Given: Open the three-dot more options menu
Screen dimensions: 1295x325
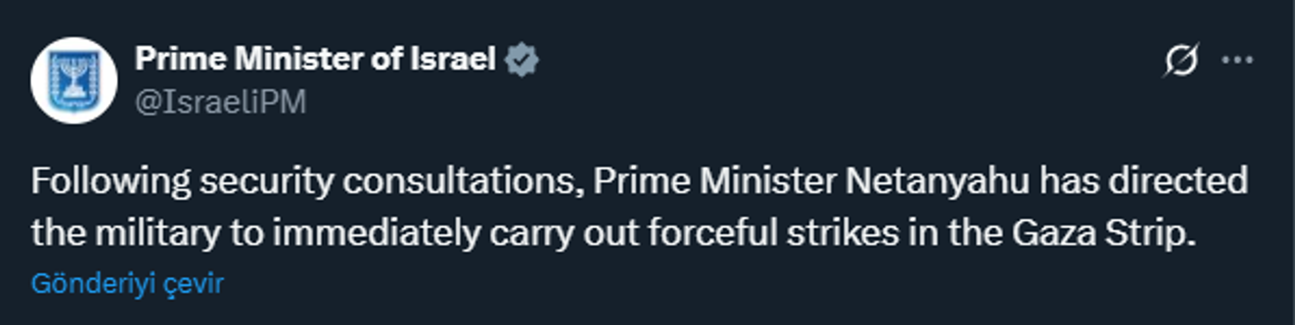Looking at the screenshot, I should [x=1237, y=60].
